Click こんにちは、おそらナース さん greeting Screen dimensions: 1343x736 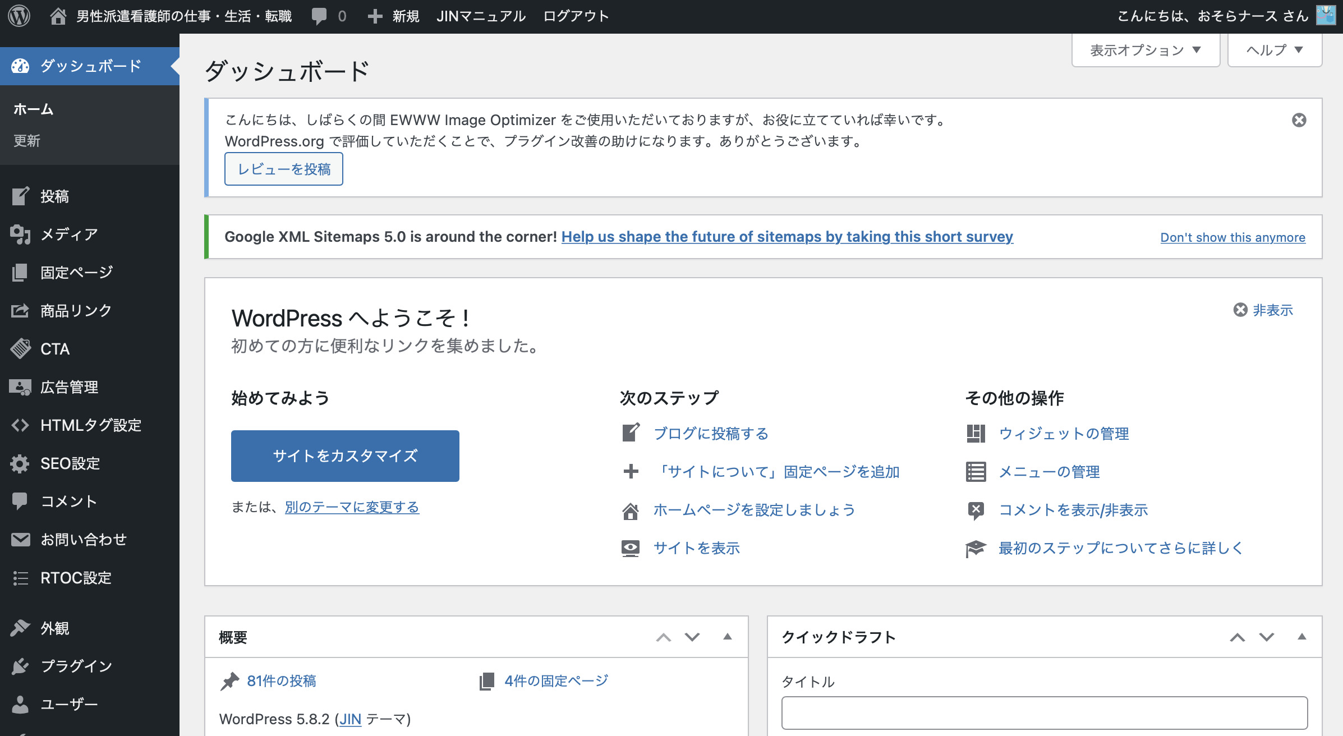pos(1213,16)
